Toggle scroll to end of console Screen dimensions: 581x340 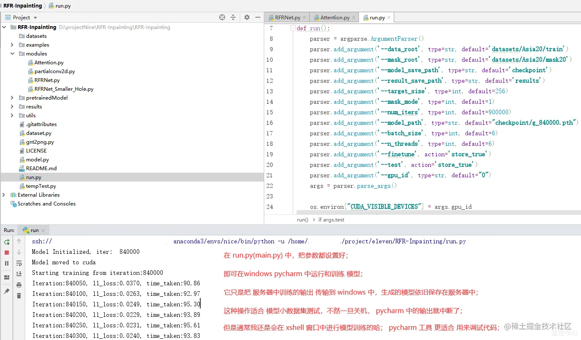(19, 274)
